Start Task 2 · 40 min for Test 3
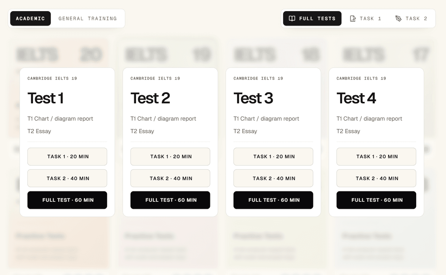This screenshot has width=446, height=275. (273, 178)
